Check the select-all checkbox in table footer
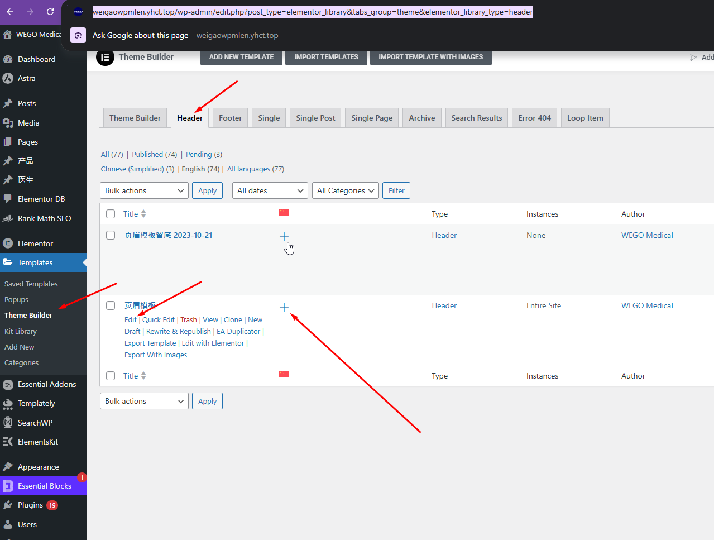This screenshot has width=714, height=540. pyautogui.click(x=111, y=376)
